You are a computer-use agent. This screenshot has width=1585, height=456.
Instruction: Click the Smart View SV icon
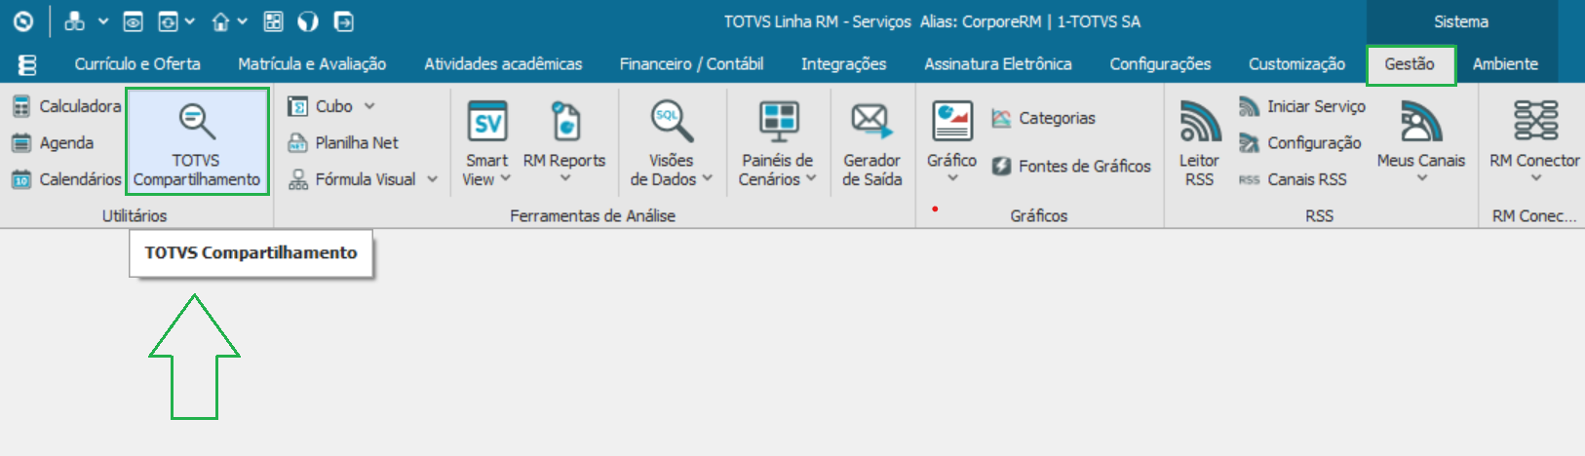(487, 122)
